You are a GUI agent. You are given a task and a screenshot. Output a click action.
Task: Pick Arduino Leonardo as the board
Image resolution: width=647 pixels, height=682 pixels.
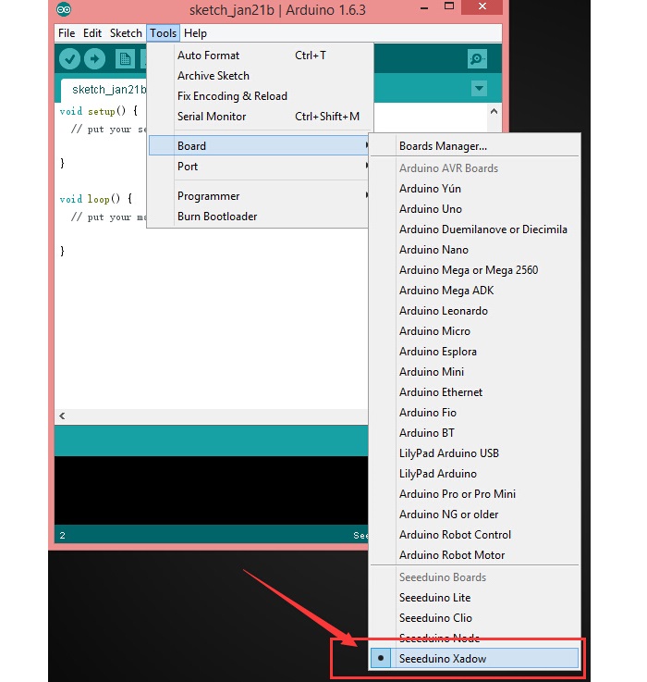point(444,311)
